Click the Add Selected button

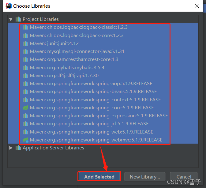[x=99, y=177]
